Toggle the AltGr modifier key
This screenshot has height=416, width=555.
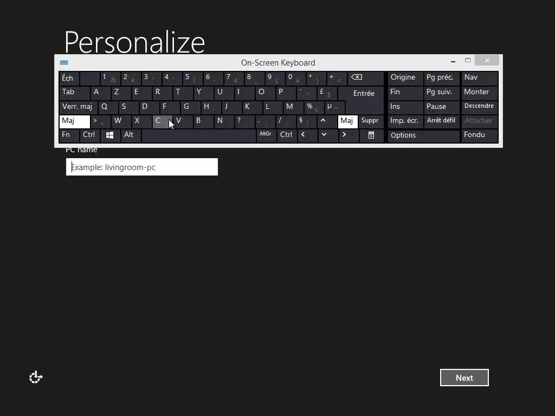(x=266, y=135)
